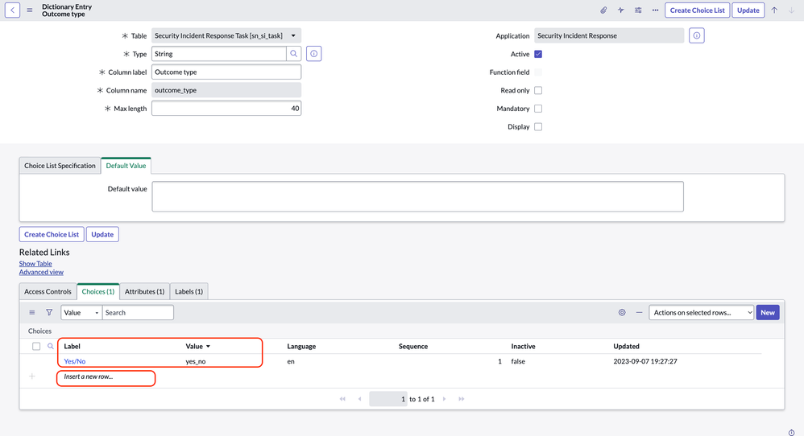Viewport: 804px width, 436px height.
Task: Click the Choices Search box
Action: [x=138, y=313]
